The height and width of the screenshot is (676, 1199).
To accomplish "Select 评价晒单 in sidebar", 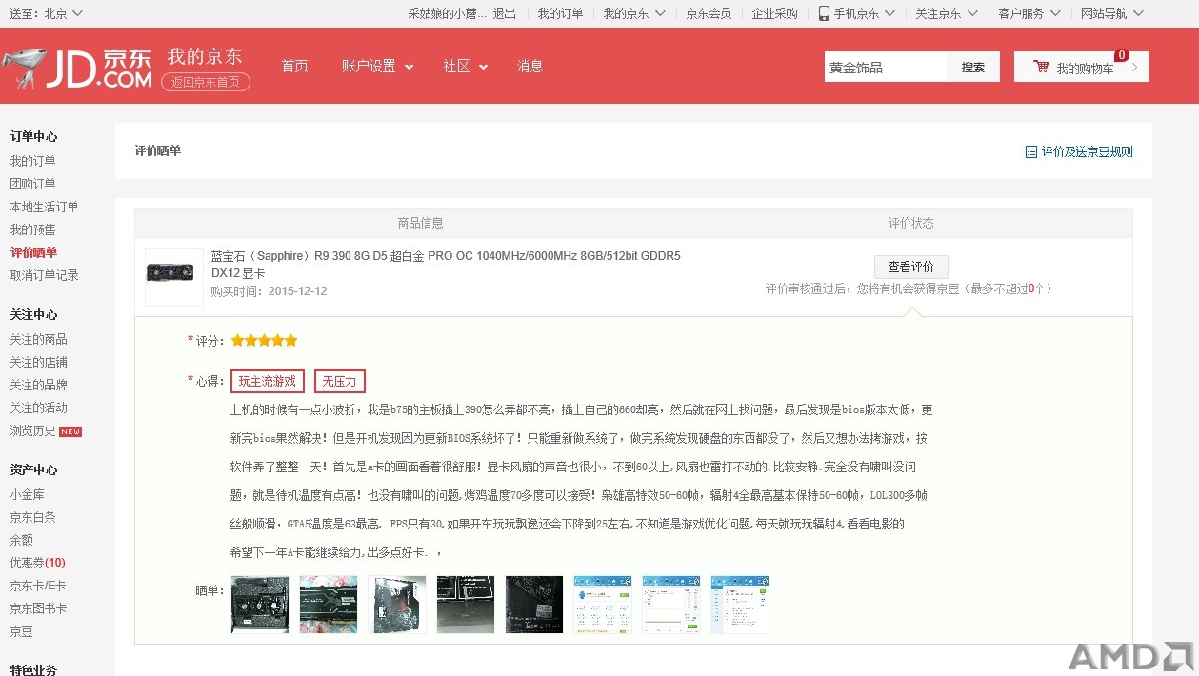I will pyautogui.click(x=34, y=252).
